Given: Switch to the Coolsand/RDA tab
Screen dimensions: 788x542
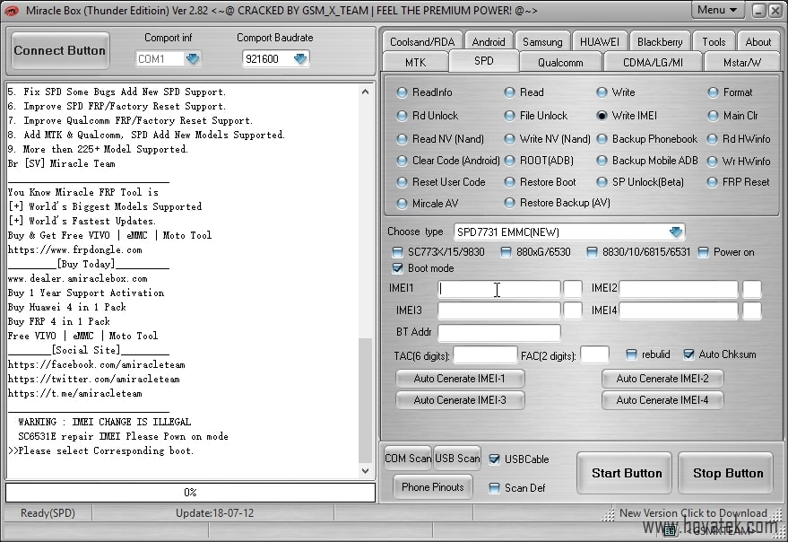Looking at the screenshot, I should point(422,42).
